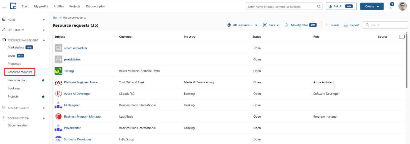Open My profile in the top navigation
Image resolution: width=410 pixels, height=144 pixels.
(x=41, y=6)
